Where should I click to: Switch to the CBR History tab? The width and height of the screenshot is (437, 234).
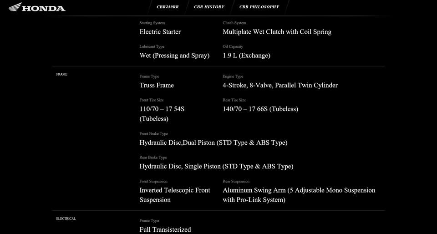(x=209, y=7)
